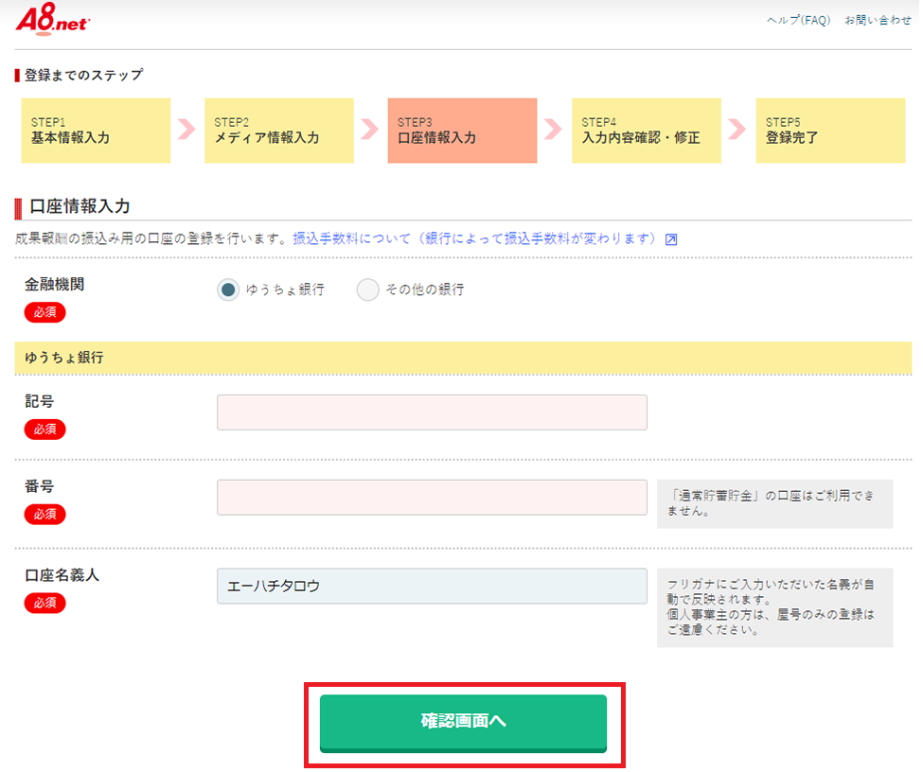
Task: Select the ゆうちょ銀行 radio button
Action: [x=228, y=289]
